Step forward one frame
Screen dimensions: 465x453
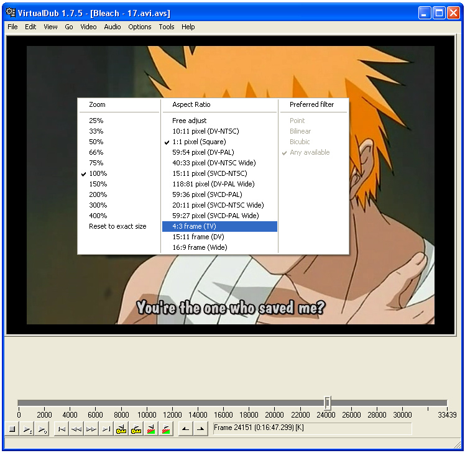pyautogui.click(x=91, y=429)
